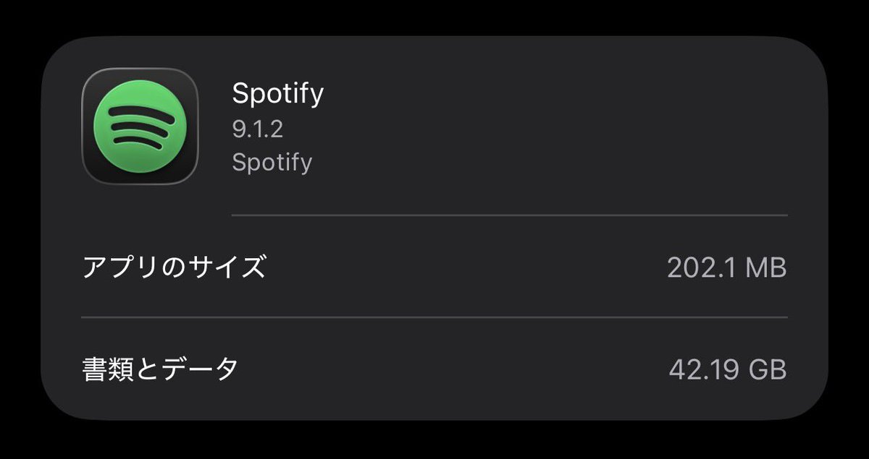Screen dimensions: 869x459
Task: Click the version number 9.1.2
Action: 257,129
